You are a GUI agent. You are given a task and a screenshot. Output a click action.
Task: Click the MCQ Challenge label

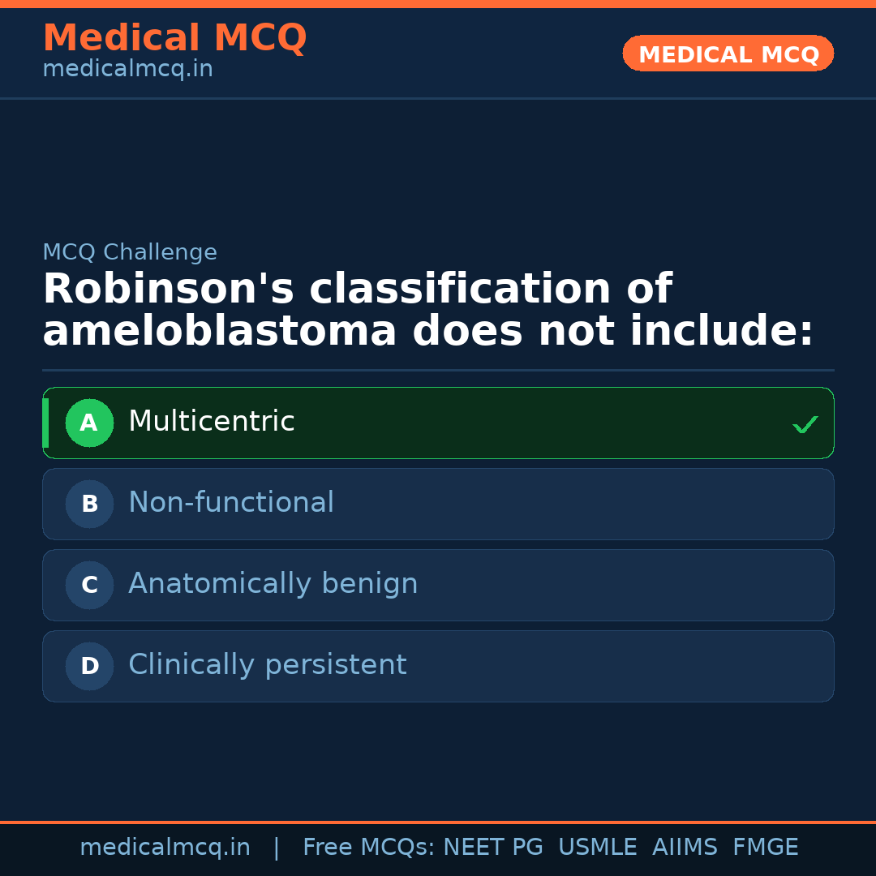[x=130, y=252]
